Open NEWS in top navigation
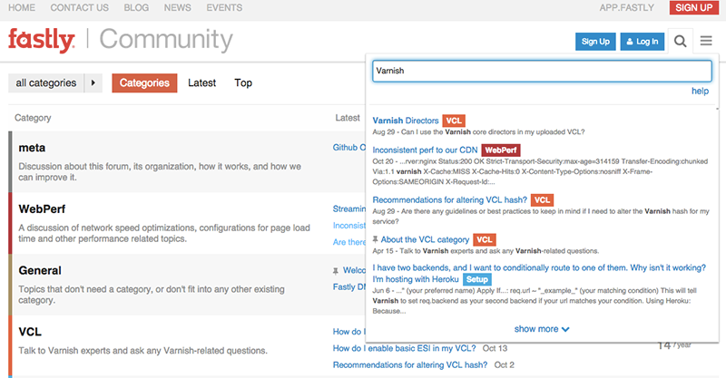726x378 pixels. click(177, 8)
